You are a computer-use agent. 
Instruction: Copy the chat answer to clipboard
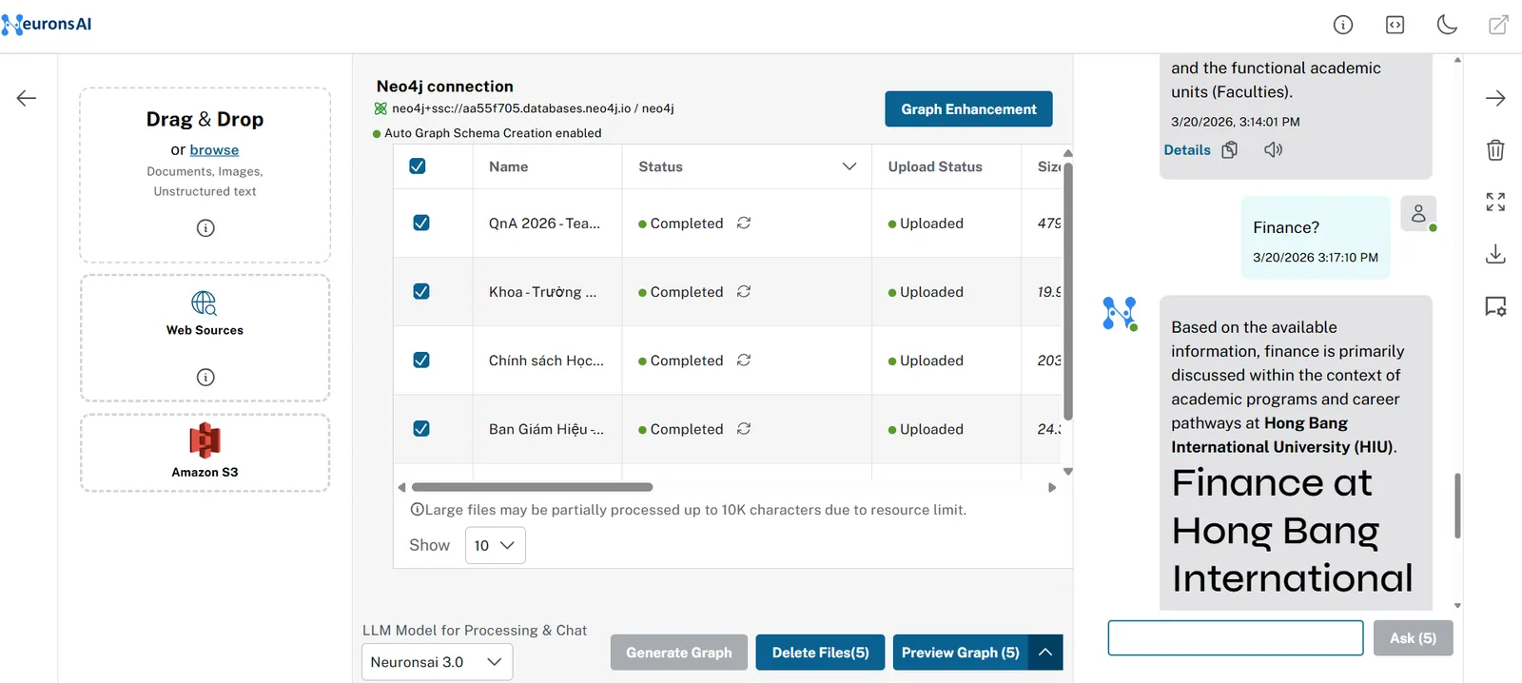pyautogui.click(x=1230, y=149)
